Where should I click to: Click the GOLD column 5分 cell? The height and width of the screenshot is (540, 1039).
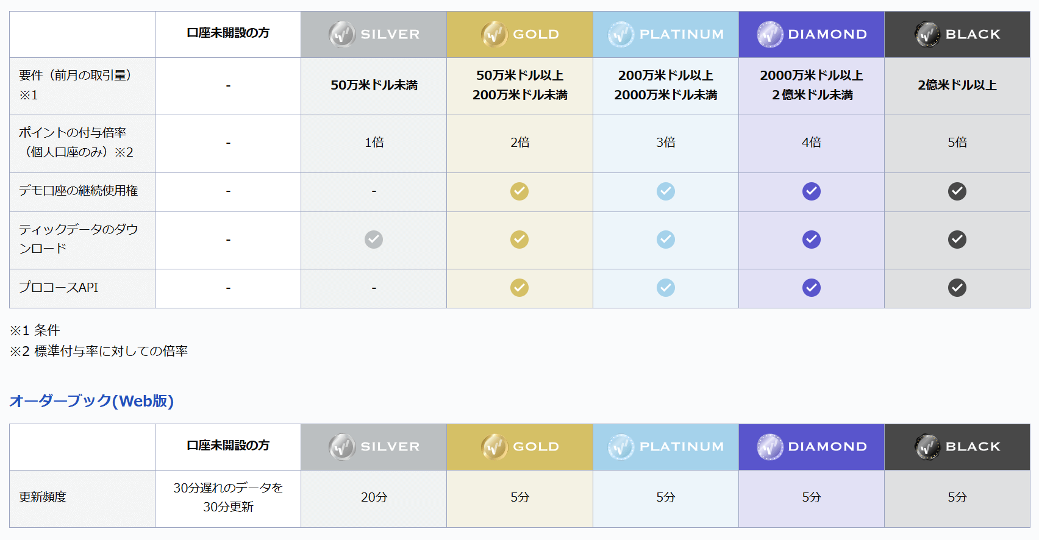(x=519, y=497)
